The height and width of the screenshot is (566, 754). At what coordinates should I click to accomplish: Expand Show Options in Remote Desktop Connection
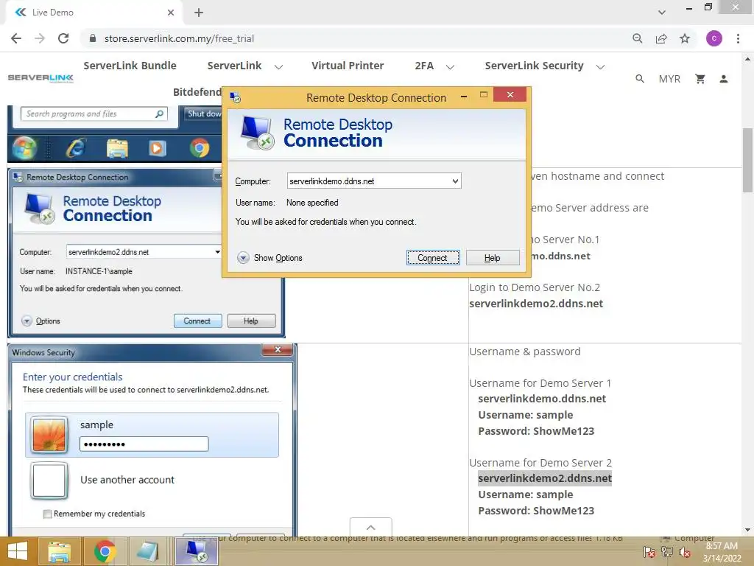tap(269, 258)
